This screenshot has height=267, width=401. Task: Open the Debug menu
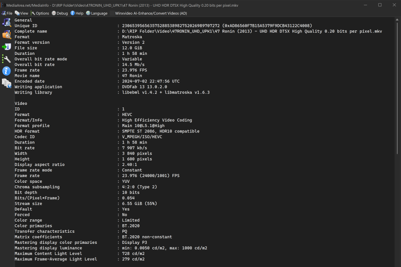point(60,13)
